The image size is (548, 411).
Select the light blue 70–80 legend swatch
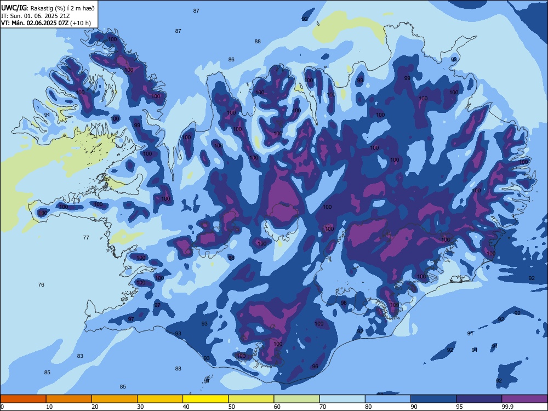click(x=342, y=399)
